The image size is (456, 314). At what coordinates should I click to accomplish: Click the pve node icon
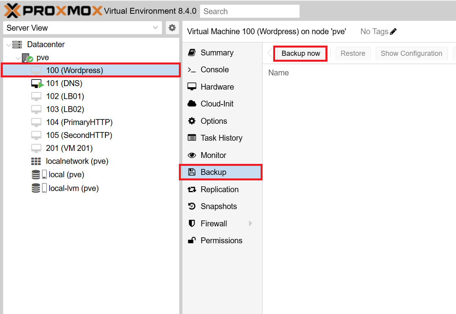[x=27, y=58]
